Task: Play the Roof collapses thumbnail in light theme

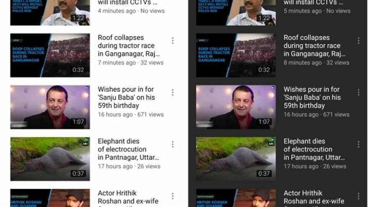Action: tap(50, 55)
